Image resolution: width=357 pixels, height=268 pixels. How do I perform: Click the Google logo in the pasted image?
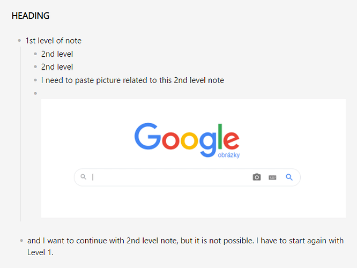tap(187, 140)
